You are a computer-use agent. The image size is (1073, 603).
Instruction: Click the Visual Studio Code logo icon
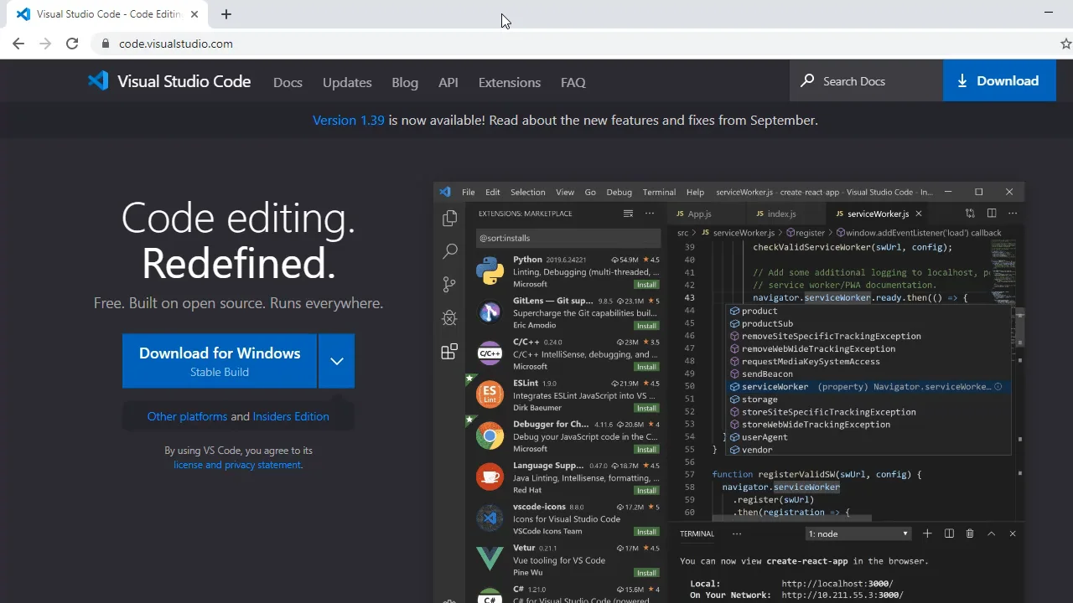(98, 81)
